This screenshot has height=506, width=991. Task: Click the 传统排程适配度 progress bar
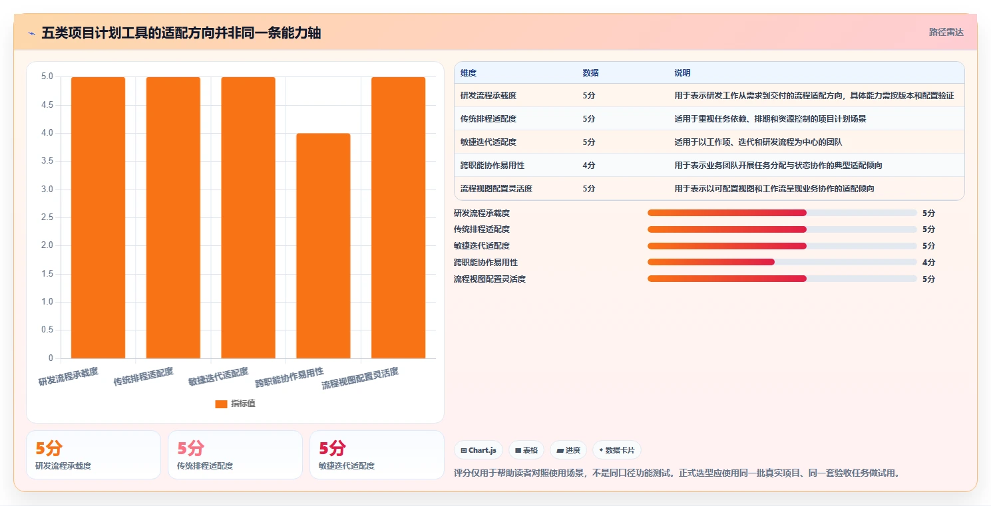pyautogui.click(x=782, y=229)
